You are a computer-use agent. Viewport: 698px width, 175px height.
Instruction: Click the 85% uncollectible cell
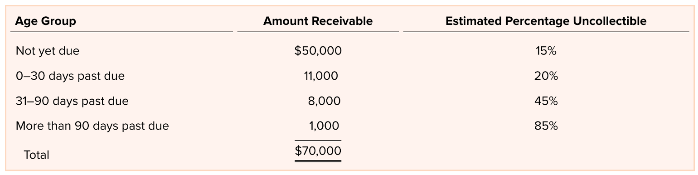546,126
